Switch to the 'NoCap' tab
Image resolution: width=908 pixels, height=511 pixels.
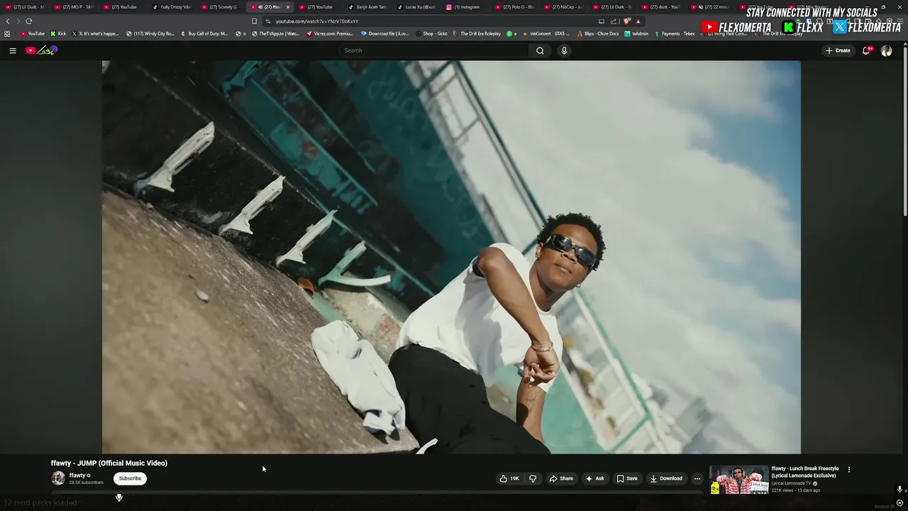tap(563, 7)
